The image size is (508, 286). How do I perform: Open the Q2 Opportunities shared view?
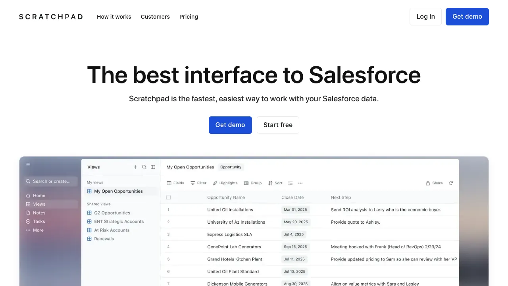[109, 213]
